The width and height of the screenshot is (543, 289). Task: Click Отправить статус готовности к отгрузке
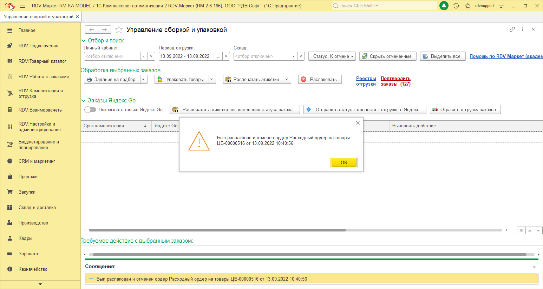(365, 110)
